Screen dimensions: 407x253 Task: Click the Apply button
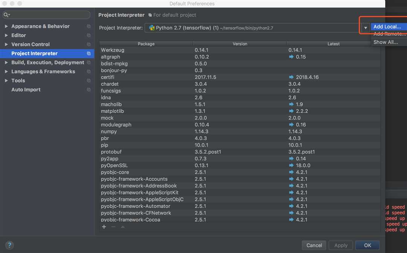pos(341,245)
